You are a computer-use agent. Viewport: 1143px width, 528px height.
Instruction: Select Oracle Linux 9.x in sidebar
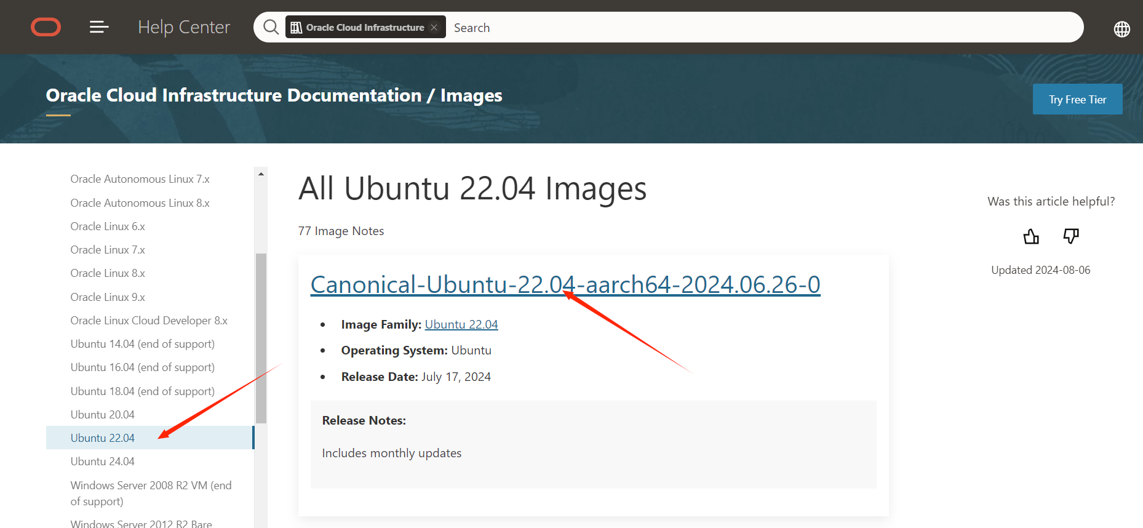(x=108, y=297)
